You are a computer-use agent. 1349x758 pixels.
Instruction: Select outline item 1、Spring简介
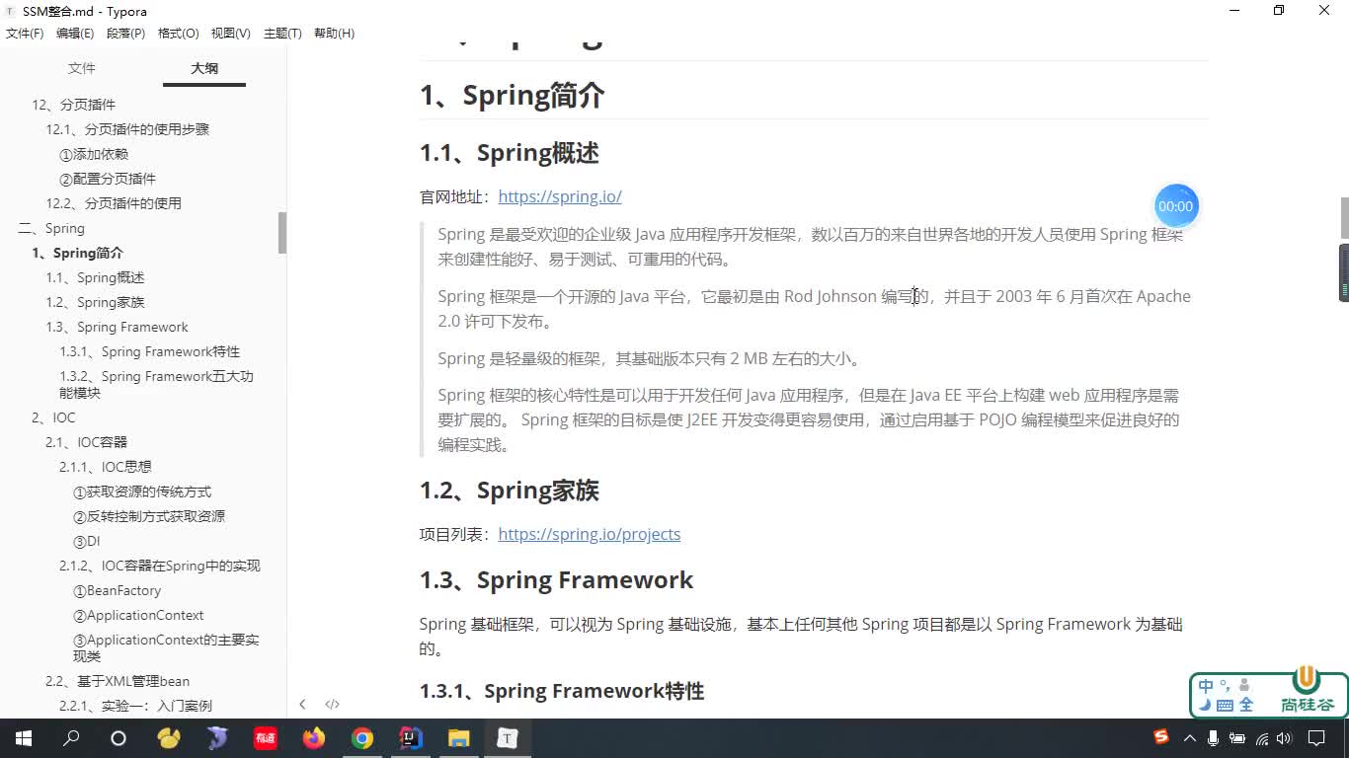click(77, 253)
